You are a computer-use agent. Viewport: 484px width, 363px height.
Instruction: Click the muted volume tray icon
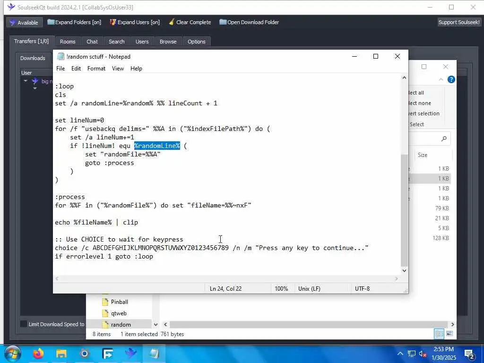click(422, 354)
